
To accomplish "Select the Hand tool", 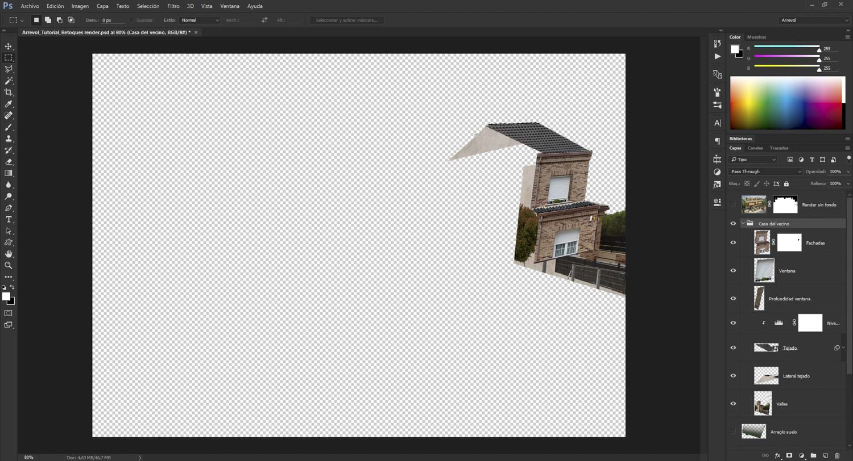I will tap(9, 254).
